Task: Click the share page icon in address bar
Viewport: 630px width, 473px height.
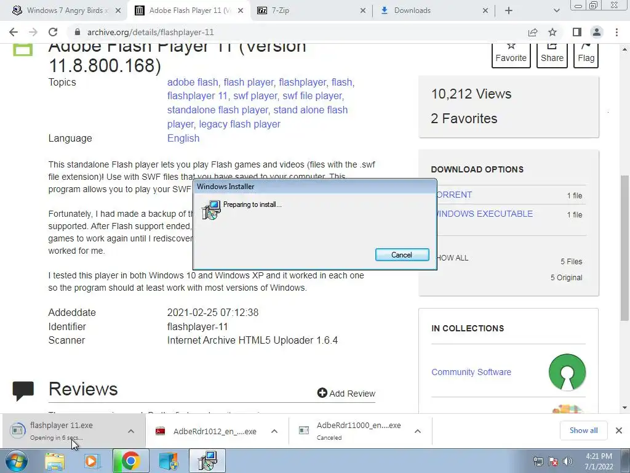Action: click(x=533, y=32)
